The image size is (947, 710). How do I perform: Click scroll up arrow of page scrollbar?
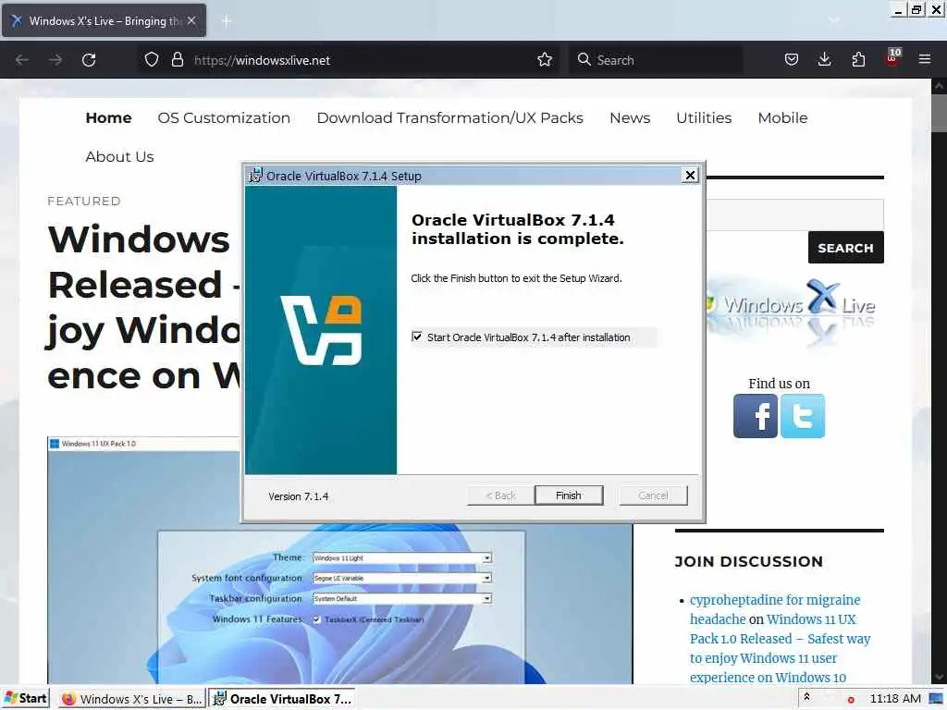(939, 86)
